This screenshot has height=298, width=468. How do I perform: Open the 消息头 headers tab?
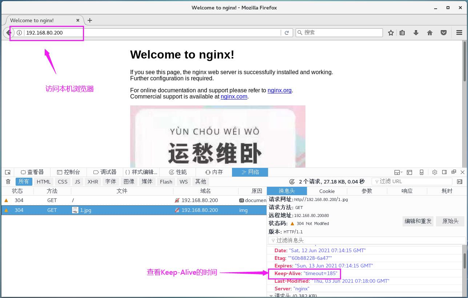(287, 191)
